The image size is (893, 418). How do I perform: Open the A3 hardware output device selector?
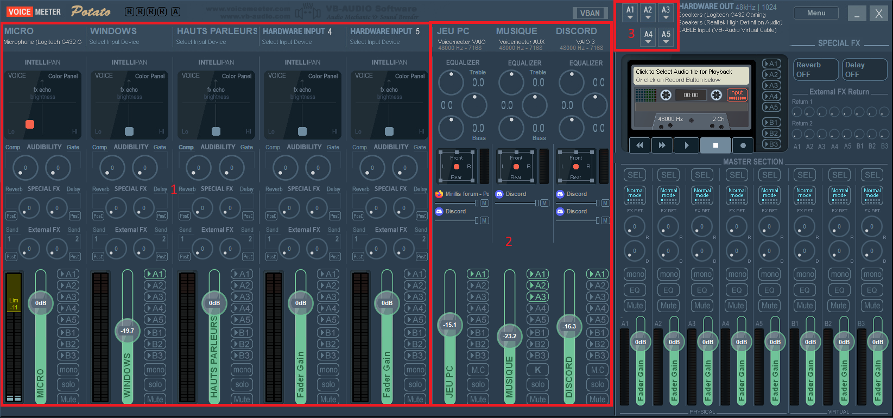tap(666, 13)
